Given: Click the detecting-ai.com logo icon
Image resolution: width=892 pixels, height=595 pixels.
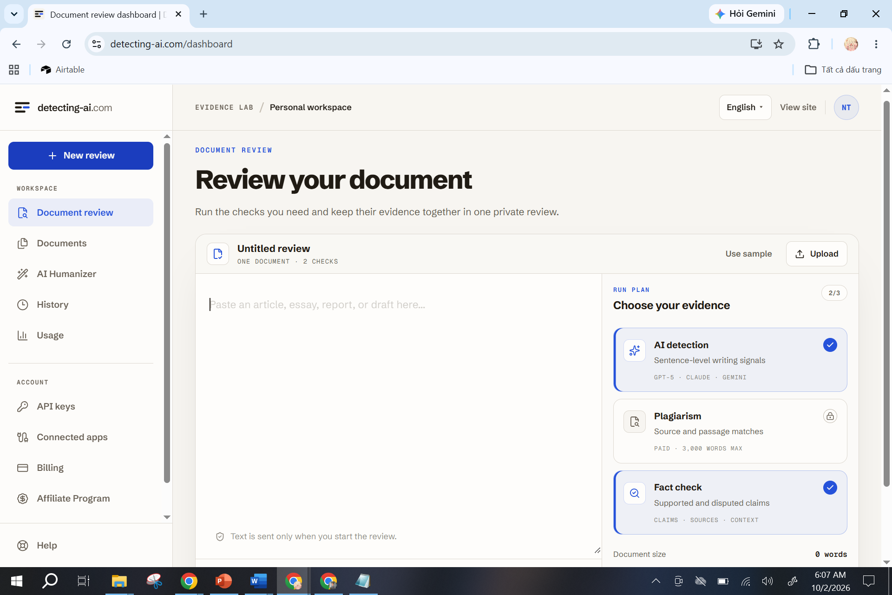Looking at the screenshot, I should [x=22, y=107].
